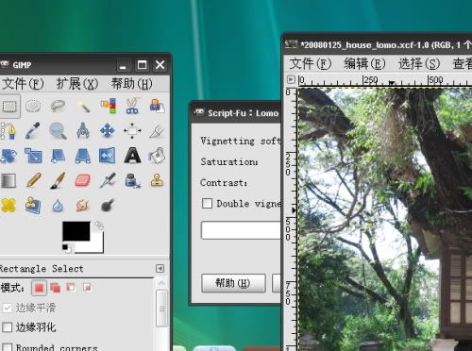472x351 pixels.
Task: Choose the Foreground Select tool
Action: (157, 106)
